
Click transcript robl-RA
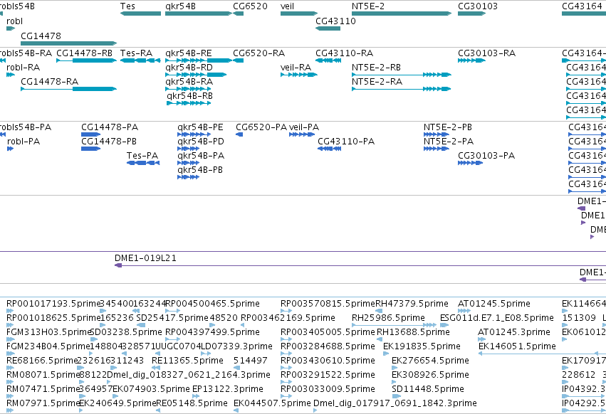(x=11, y=75)
